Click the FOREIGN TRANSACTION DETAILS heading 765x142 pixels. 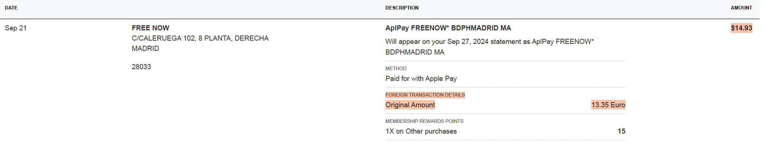pos(425,95)
